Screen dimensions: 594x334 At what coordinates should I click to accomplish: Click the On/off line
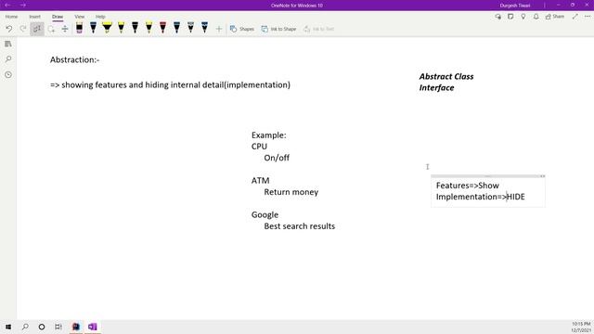pos(277,158)
